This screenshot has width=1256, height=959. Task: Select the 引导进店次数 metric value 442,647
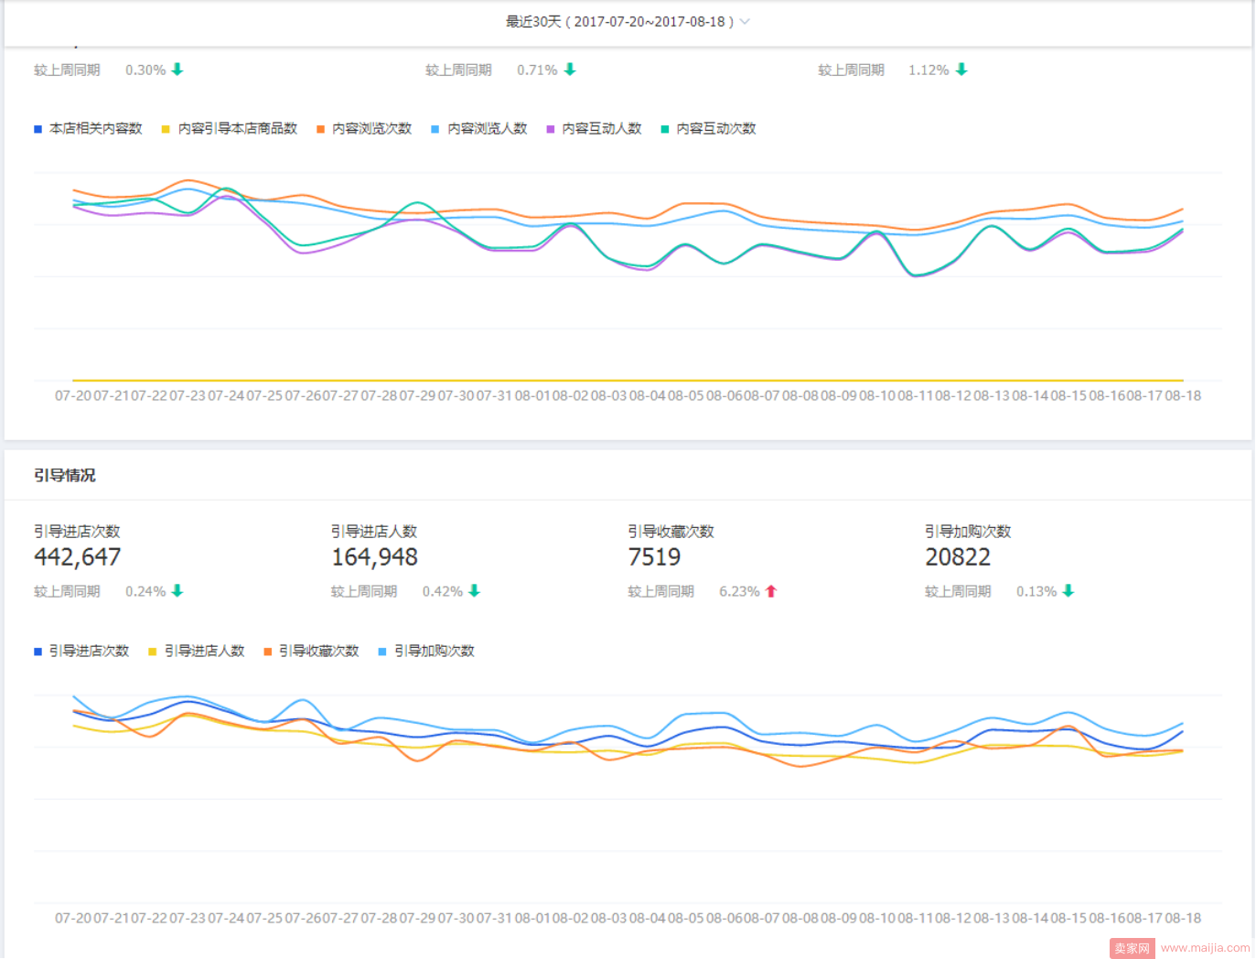[78, 557]
